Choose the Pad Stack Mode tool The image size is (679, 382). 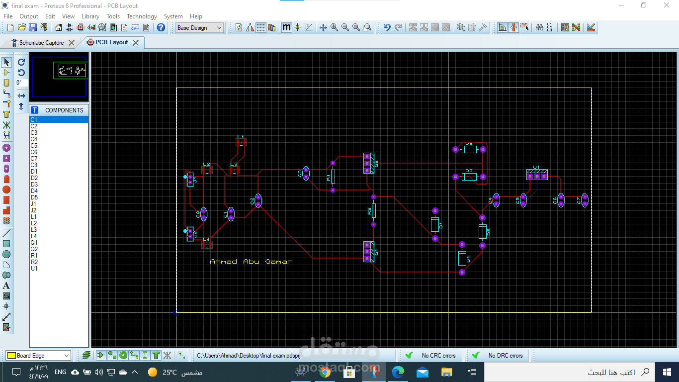pos(6,220)
